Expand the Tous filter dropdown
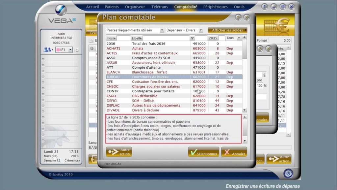337x190 pixels. pos(239,38)
